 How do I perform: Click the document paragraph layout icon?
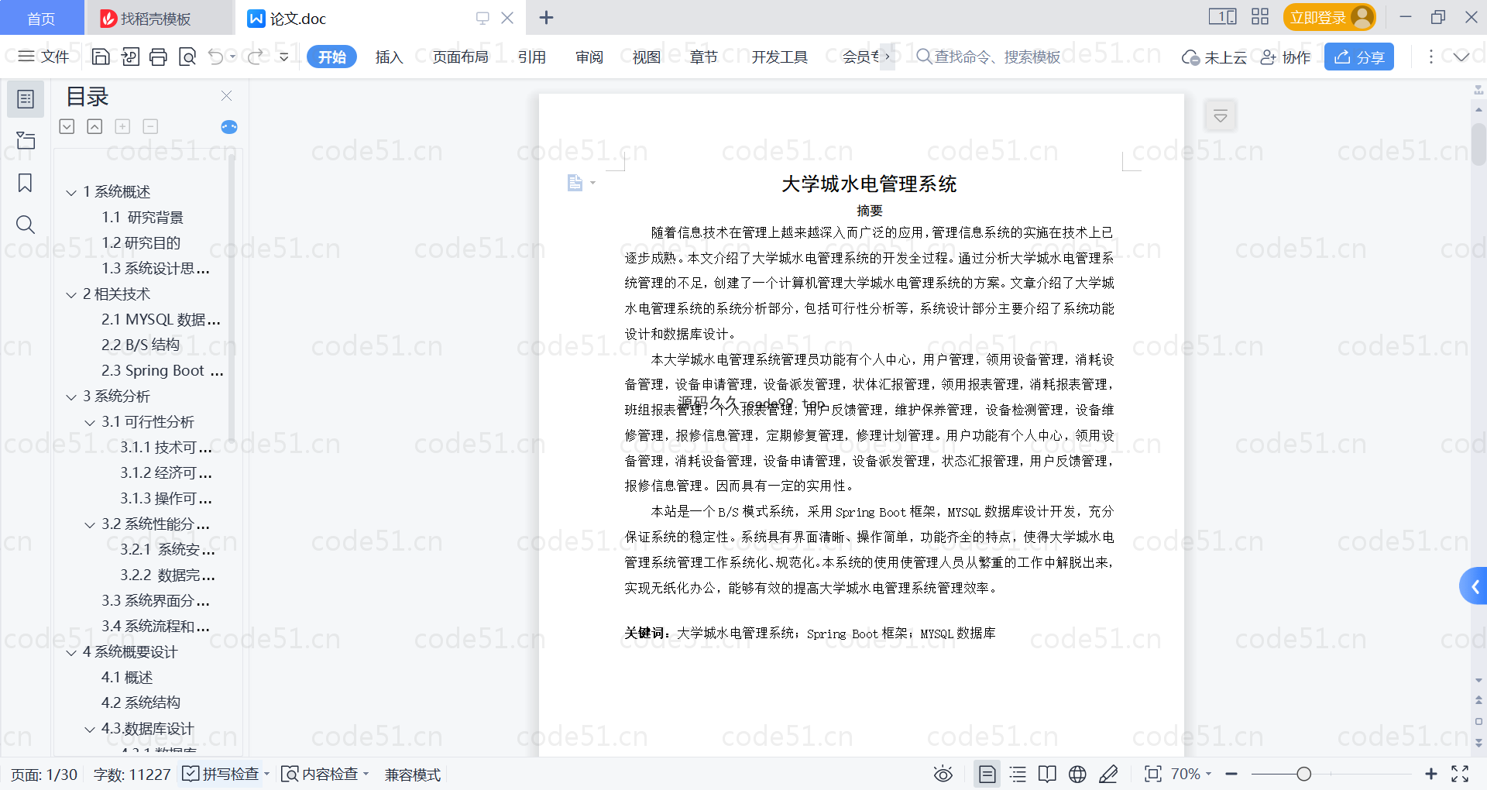pos(575,183)
